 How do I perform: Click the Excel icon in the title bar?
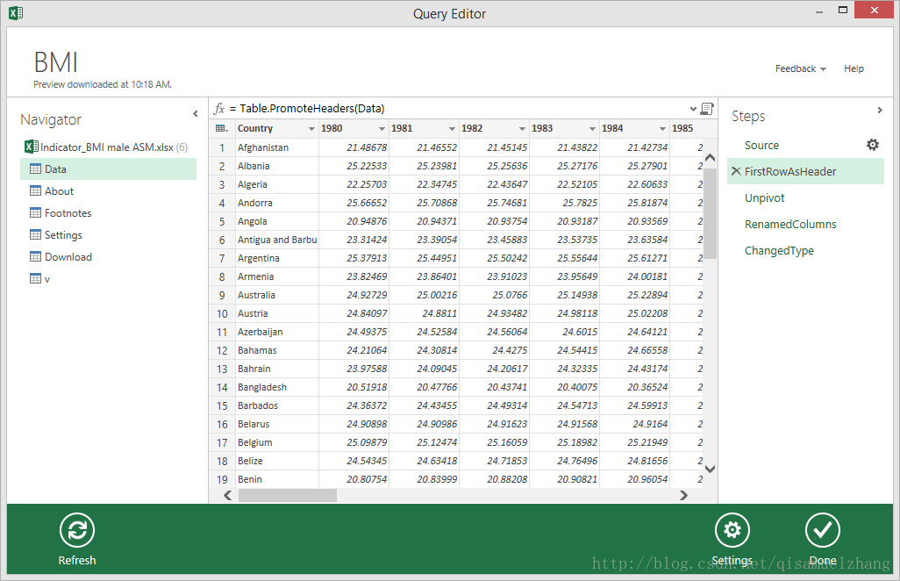tap(16, 12)
